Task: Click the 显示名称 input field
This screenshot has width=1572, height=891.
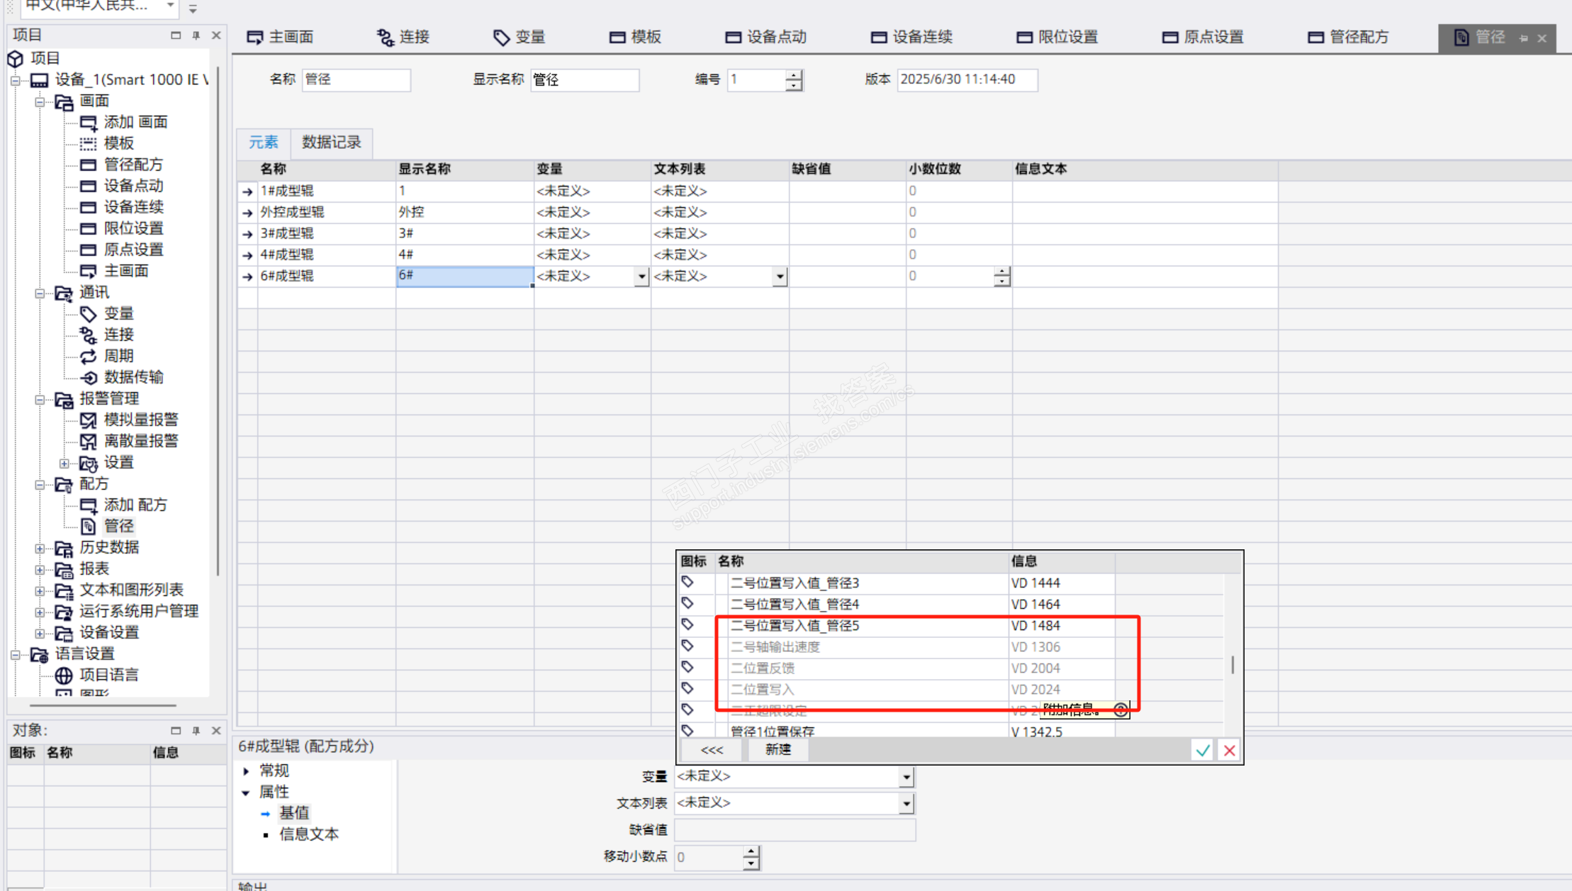Action: (x=584, y=79)
